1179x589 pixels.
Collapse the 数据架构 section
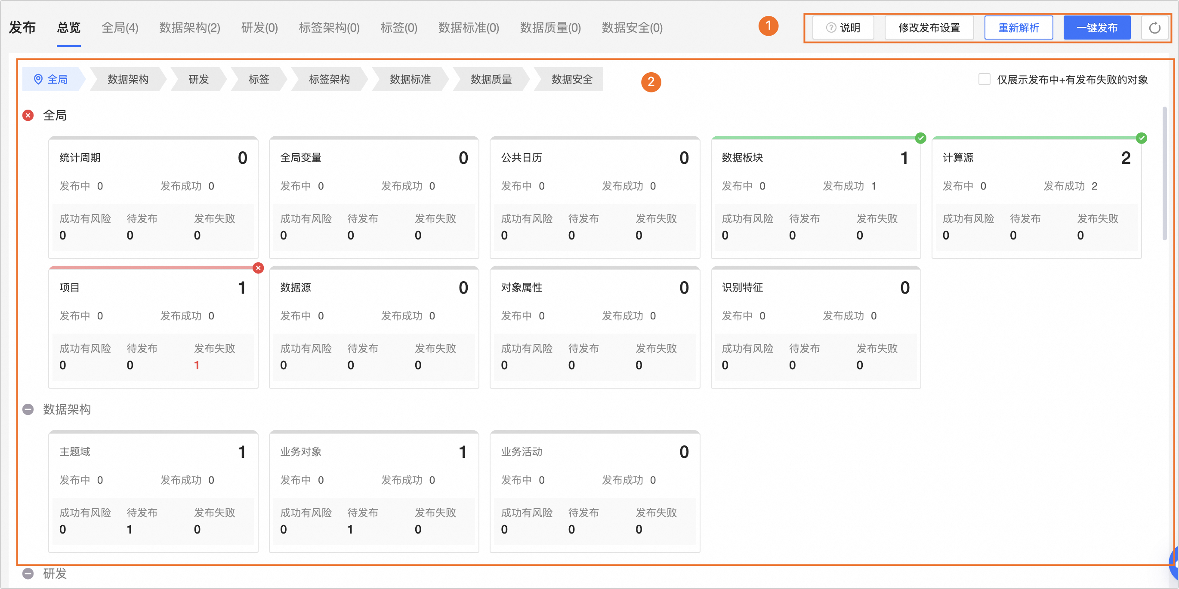pos(28,409)
